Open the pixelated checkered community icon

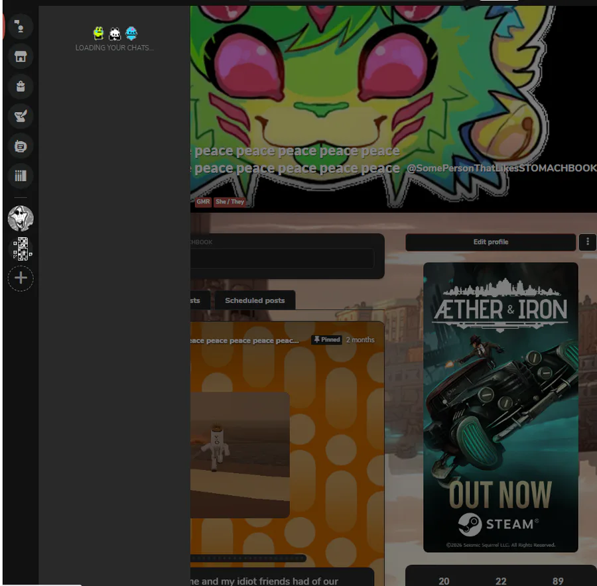pos(22,249)
